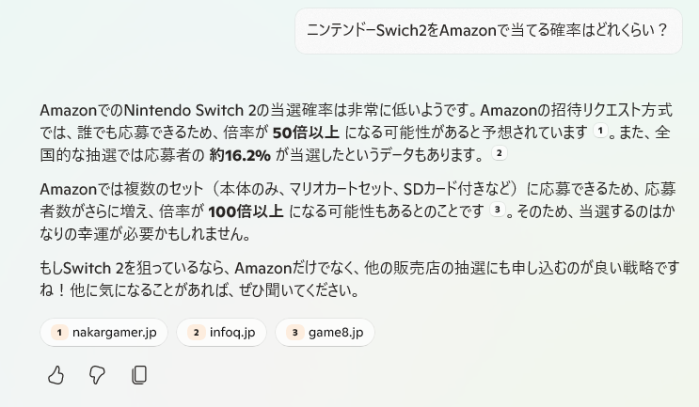This screenshot has width=699, height=407.
Task: Open the nakargamer.jp source link
Action: pyautogui.click(x=103, y=332)
